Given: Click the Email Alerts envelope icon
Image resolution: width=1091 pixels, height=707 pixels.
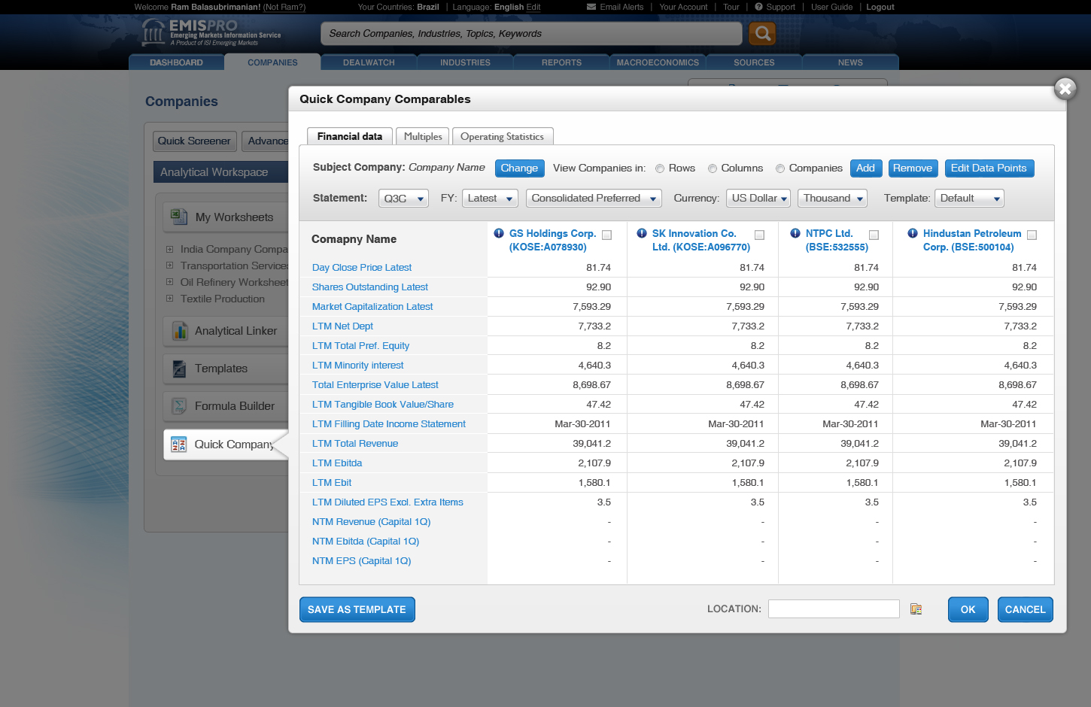Looking at the screenshot, I should click(x=591, y=7).
